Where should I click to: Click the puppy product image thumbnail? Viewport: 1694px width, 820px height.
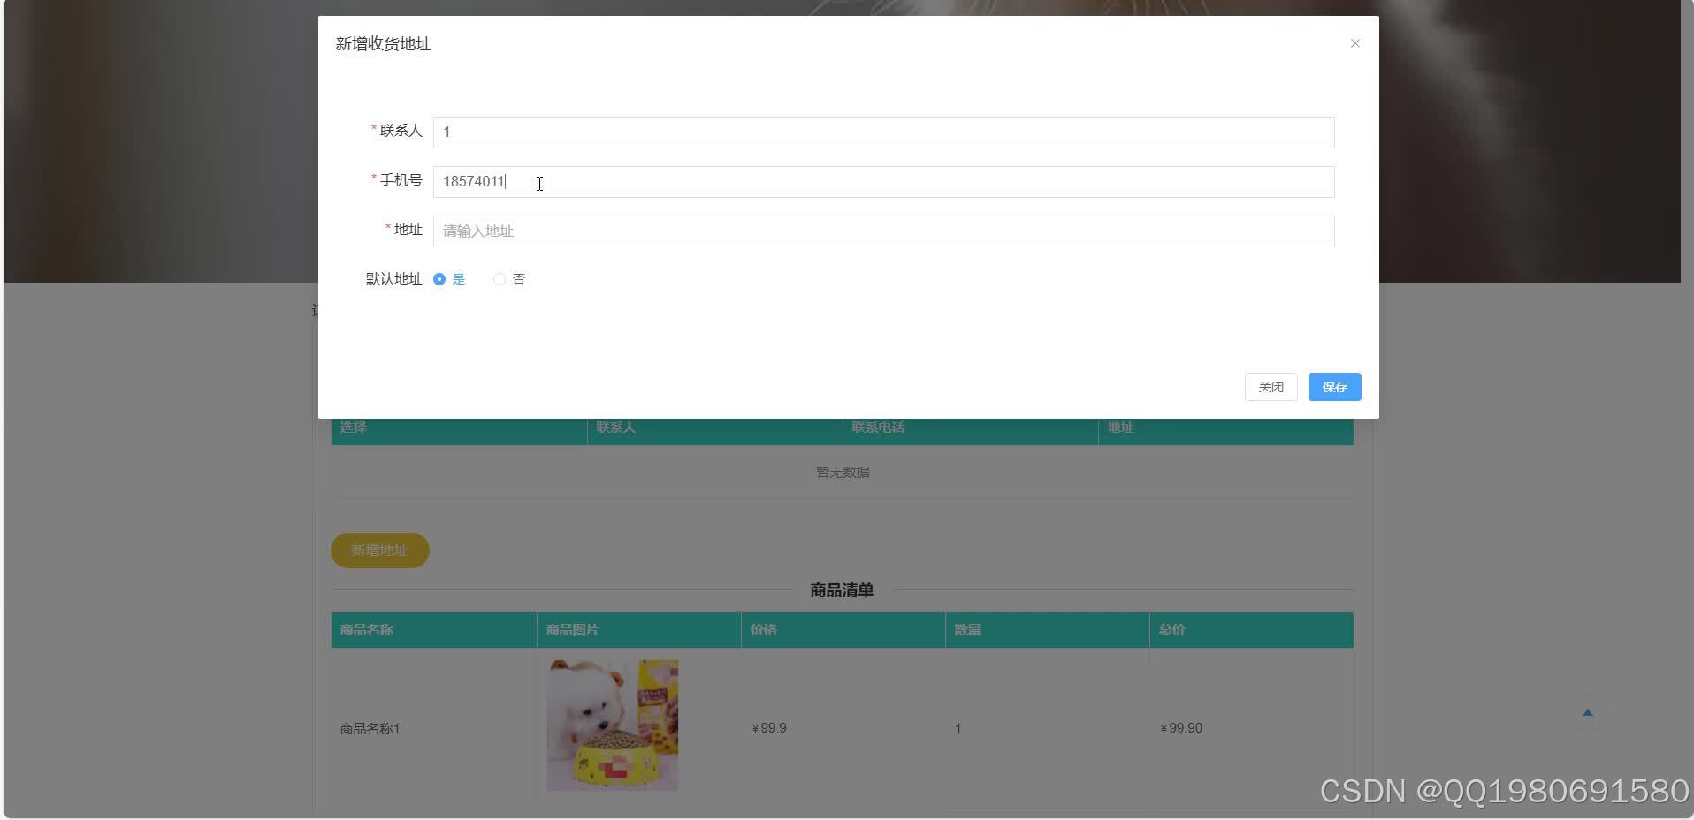point(612,725)
